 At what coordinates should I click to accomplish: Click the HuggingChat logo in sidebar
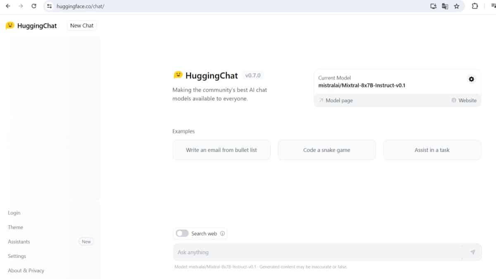pos(31,26)
